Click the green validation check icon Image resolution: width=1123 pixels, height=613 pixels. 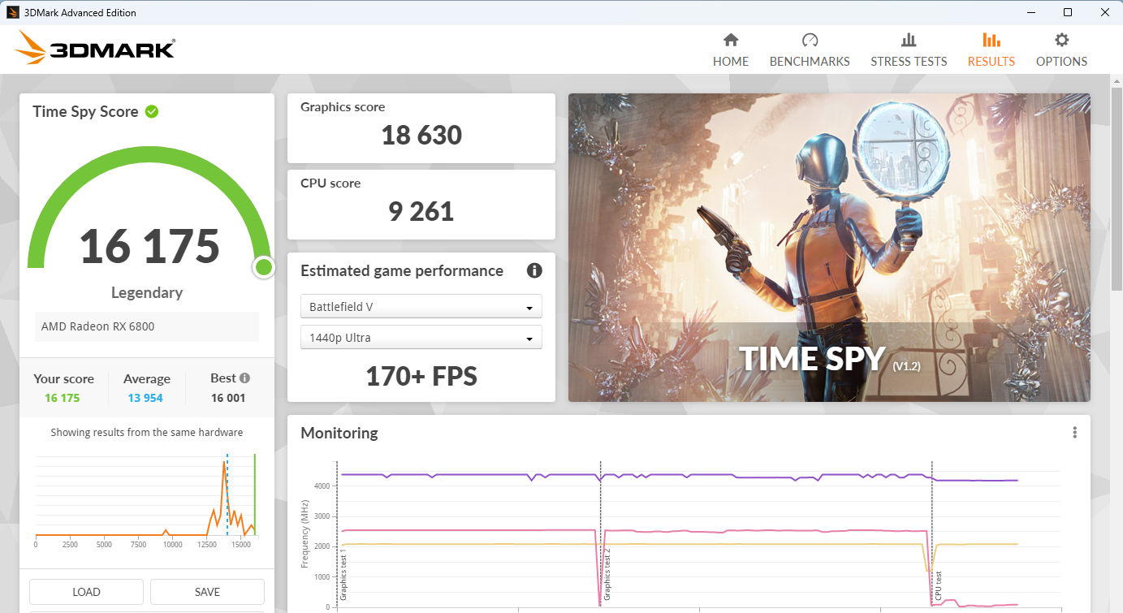(x=152, y=112)
